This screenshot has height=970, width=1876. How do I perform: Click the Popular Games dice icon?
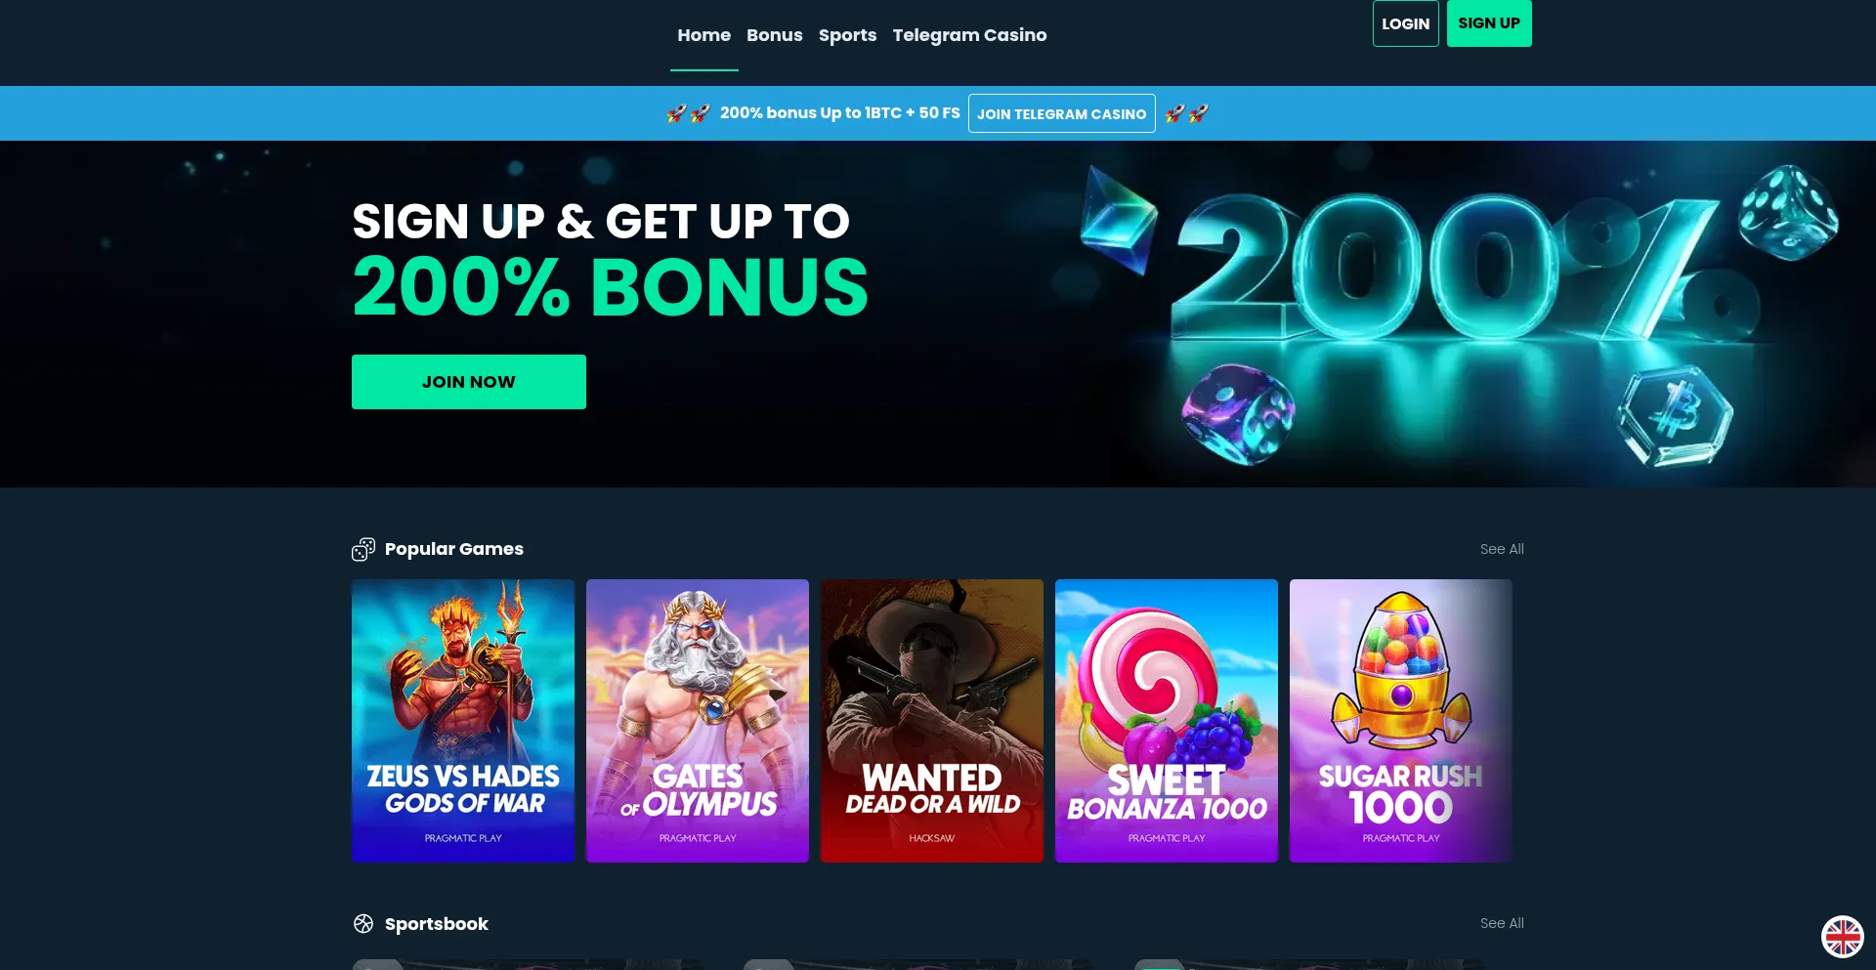coord(363,549)
